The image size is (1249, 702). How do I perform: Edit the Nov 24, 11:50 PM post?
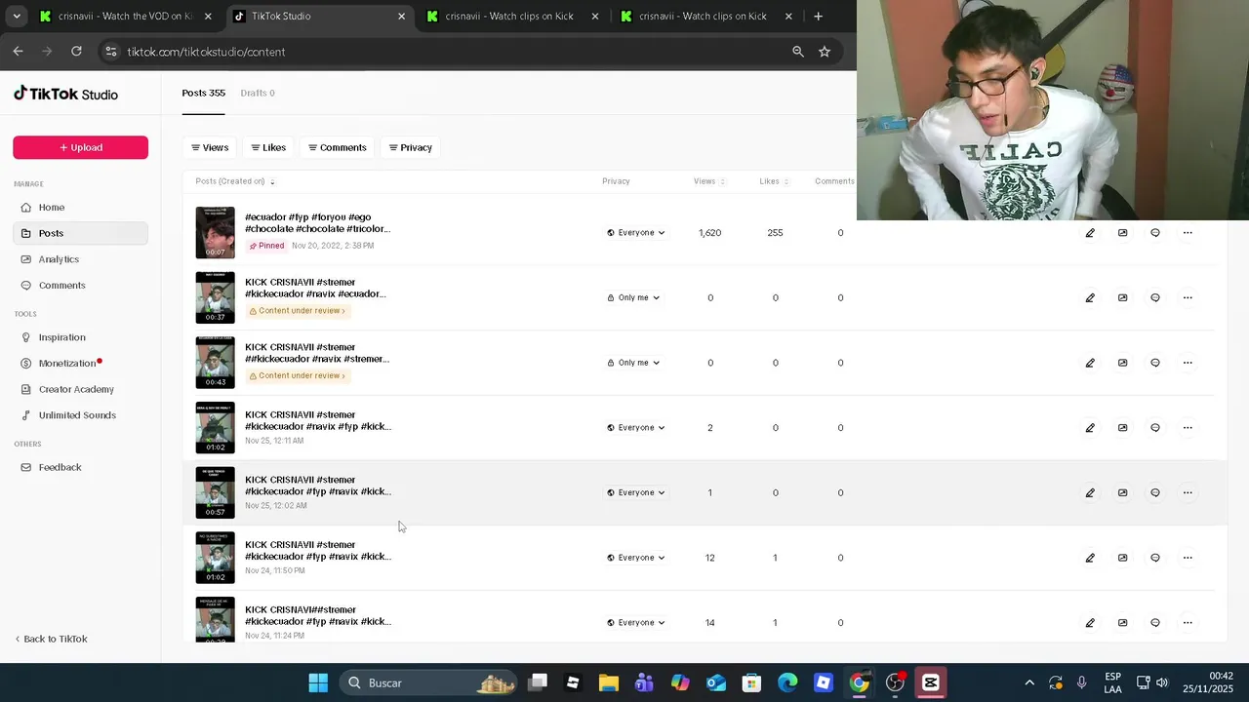click(x=1090, y=558)
